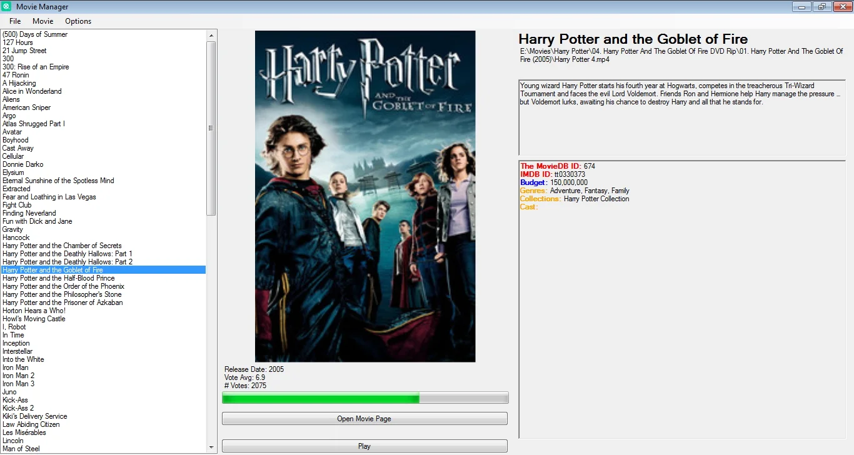This screenshot has width=854, height=455.
Task: Select "300: Rise of an Empire"
Action: (103, 67)
